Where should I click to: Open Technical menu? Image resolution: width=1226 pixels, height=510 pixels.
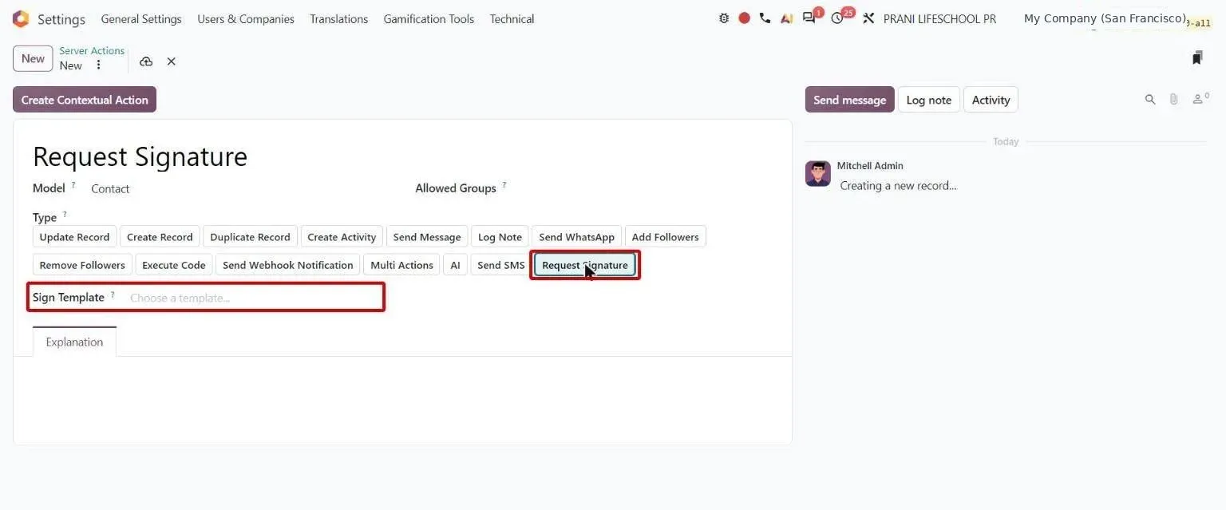(512, 18)
